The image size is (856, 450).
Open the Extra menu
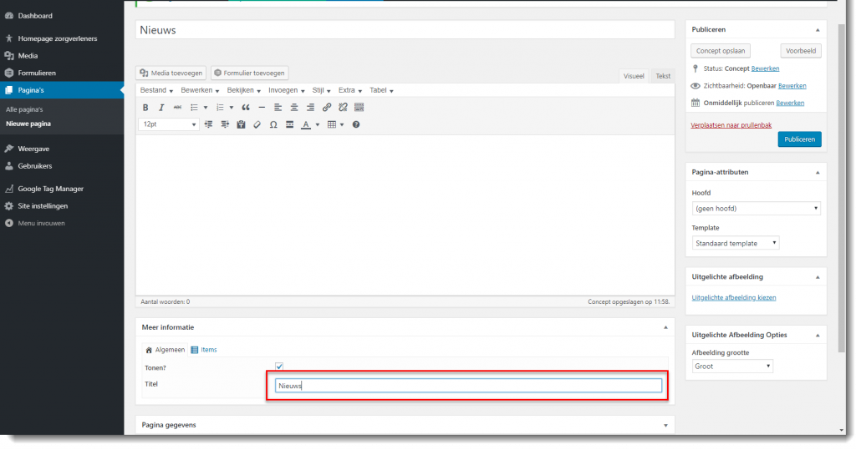tap(350, 90)
